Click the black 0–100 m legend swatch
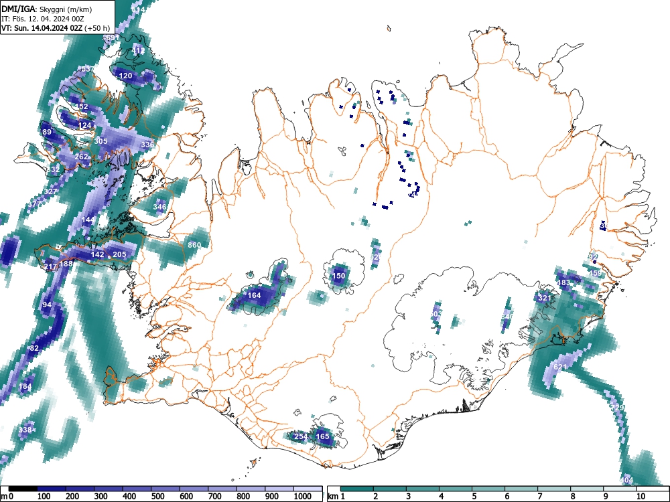Viewport: 670px width, 502px height. click(23, 489)
